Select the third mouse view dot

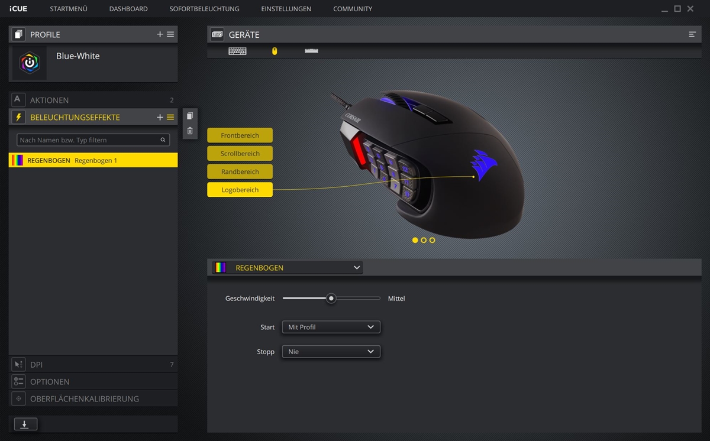[x=432, y=240]
